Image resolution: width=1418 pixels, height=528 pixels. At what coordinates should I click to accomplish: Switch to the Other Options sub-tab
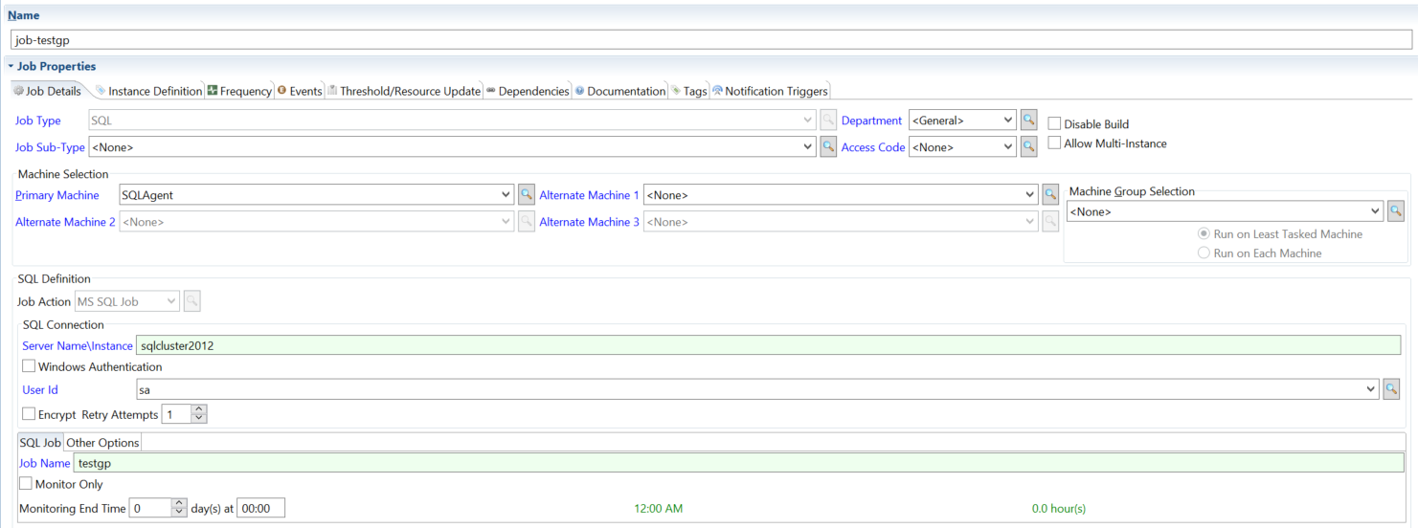[102, 442]
